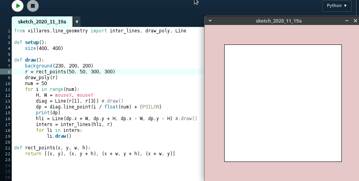This screenshot has height=181, width=359.
Task: Click the import statement on line 1
Action: pyautogui.click(x=100, y=31)
